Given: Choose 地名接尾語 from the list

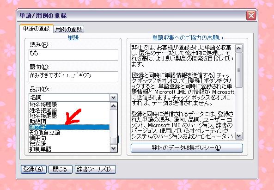Looking at the screenshot, I should (x=69, y=116).
